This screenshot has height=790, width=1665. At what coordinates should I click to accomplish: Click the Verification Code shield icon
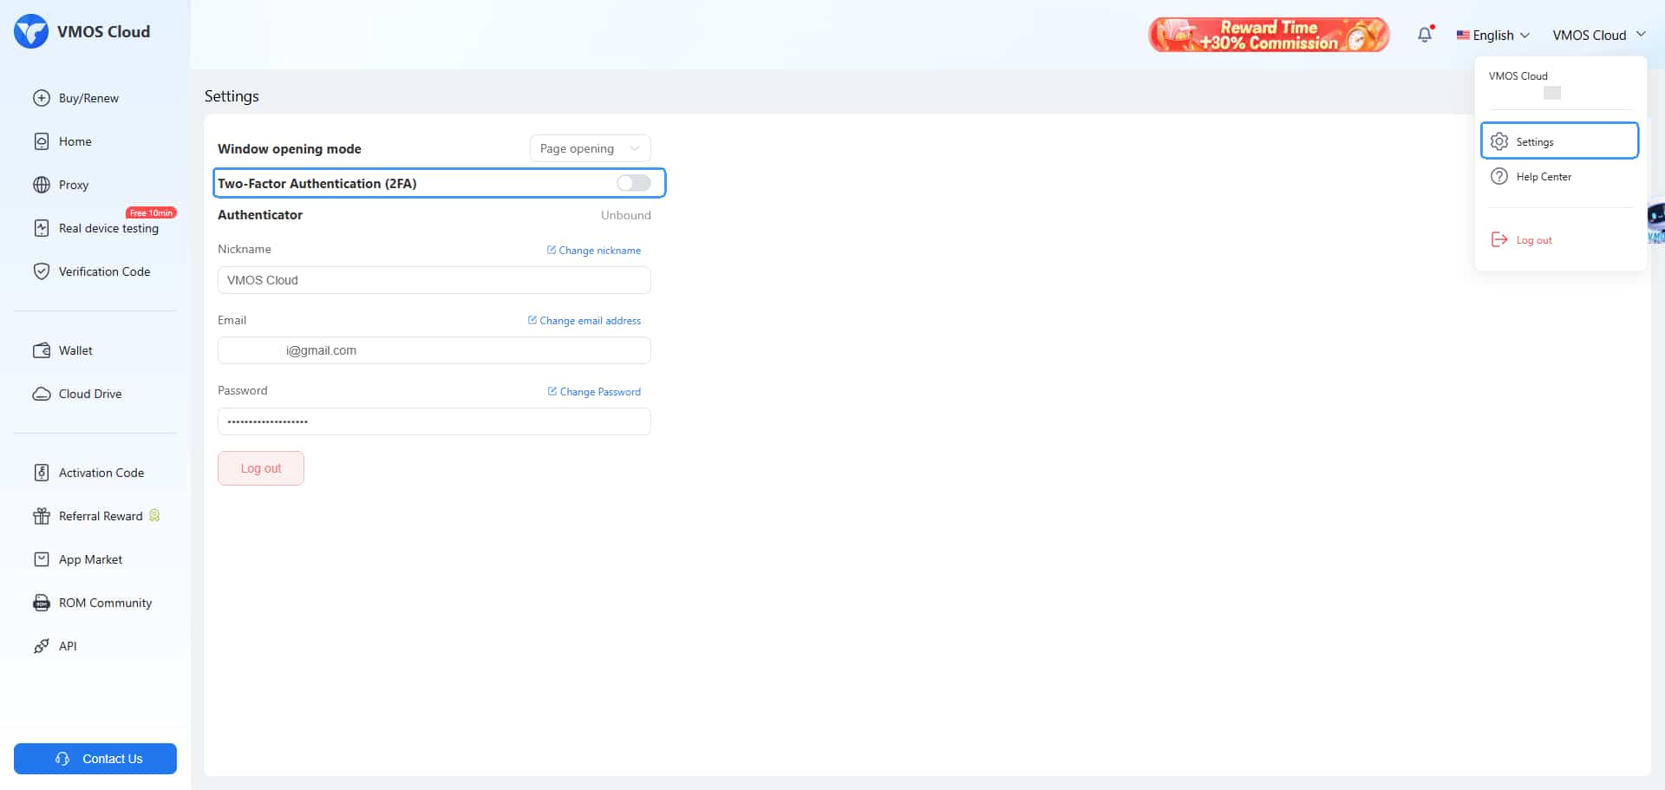(x=42, y=271)
